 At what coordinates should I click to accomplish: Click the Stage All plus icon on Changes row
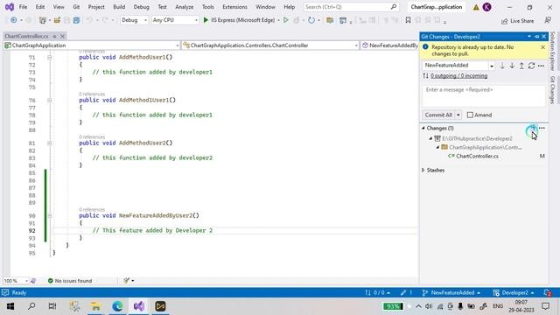coord(533,128)
